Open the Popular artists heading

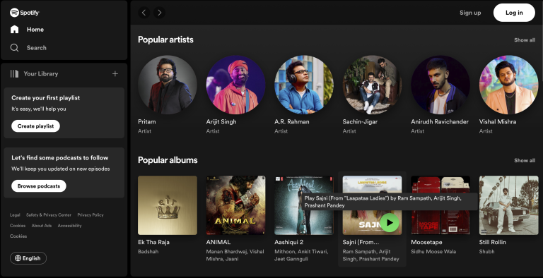tap(165, 40)
